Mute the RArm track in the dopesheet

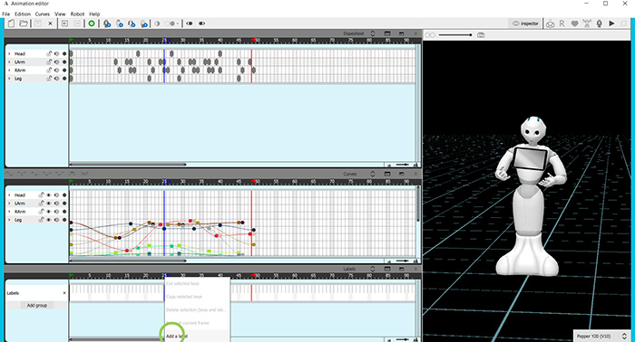click(x=56, y=71)
